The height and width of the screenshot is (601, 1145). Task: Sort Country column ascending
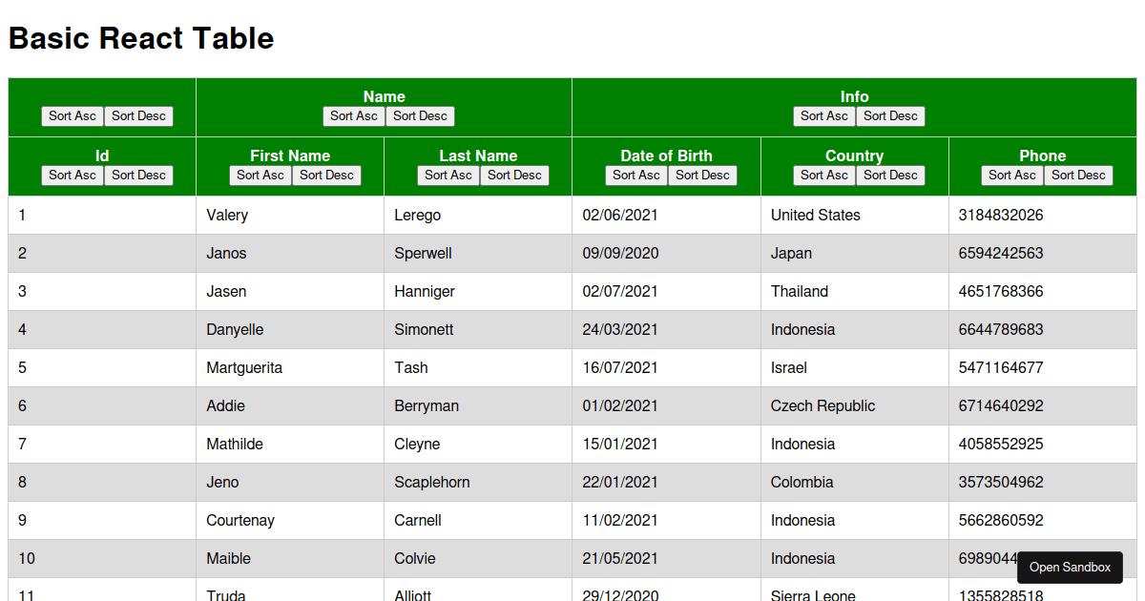point(824,176)
